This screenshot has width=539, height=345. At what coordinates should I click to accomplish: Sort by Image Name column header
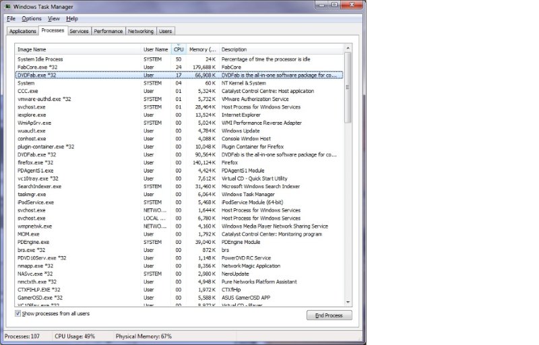[77, 49]
